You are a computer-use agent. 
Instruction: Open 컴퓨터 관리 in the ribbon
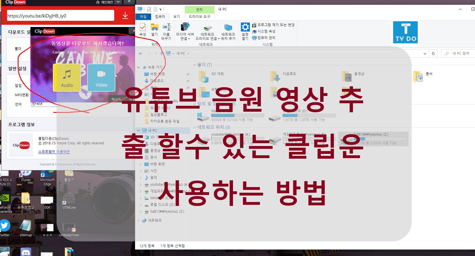tap(264, 38)
